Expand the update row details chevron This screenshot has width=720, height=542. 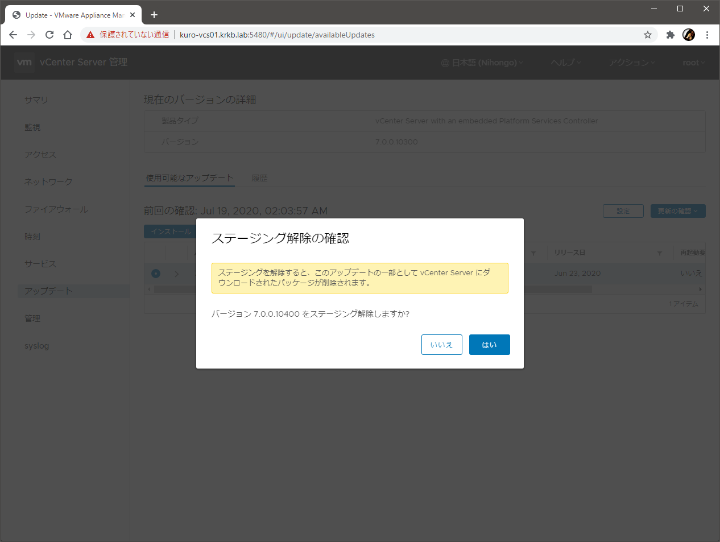[176, 274]
